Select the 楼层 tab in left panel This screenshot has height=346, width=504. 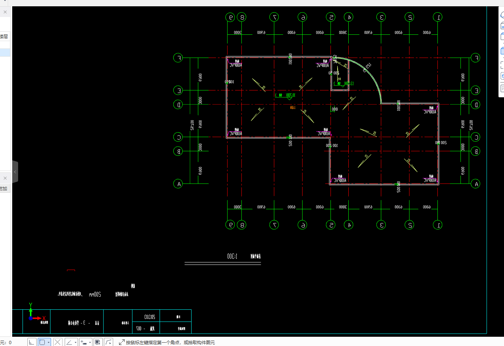4,36
